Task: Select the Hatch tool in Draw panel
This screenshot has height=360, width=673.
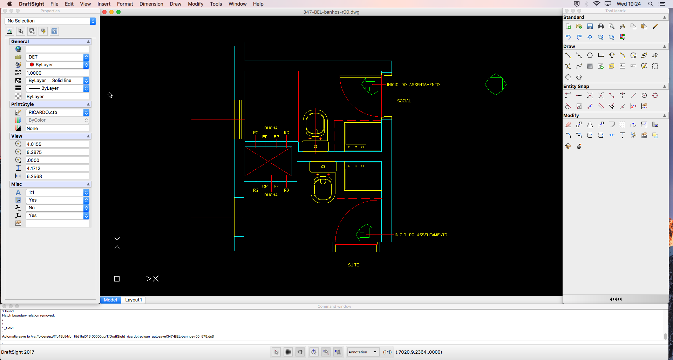Action: point(590,66)
